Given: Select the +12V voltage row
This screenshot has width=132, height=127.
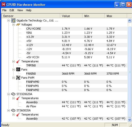Looking at the screenshot, I should [x=77, y=45].
